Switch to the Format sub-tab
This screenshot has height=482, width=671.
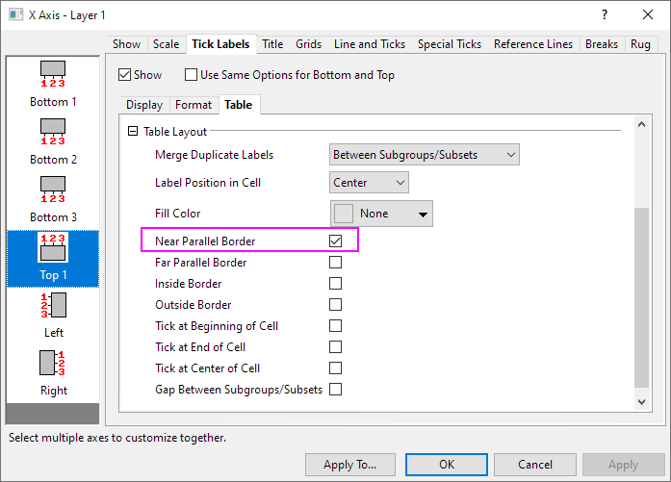194,105
